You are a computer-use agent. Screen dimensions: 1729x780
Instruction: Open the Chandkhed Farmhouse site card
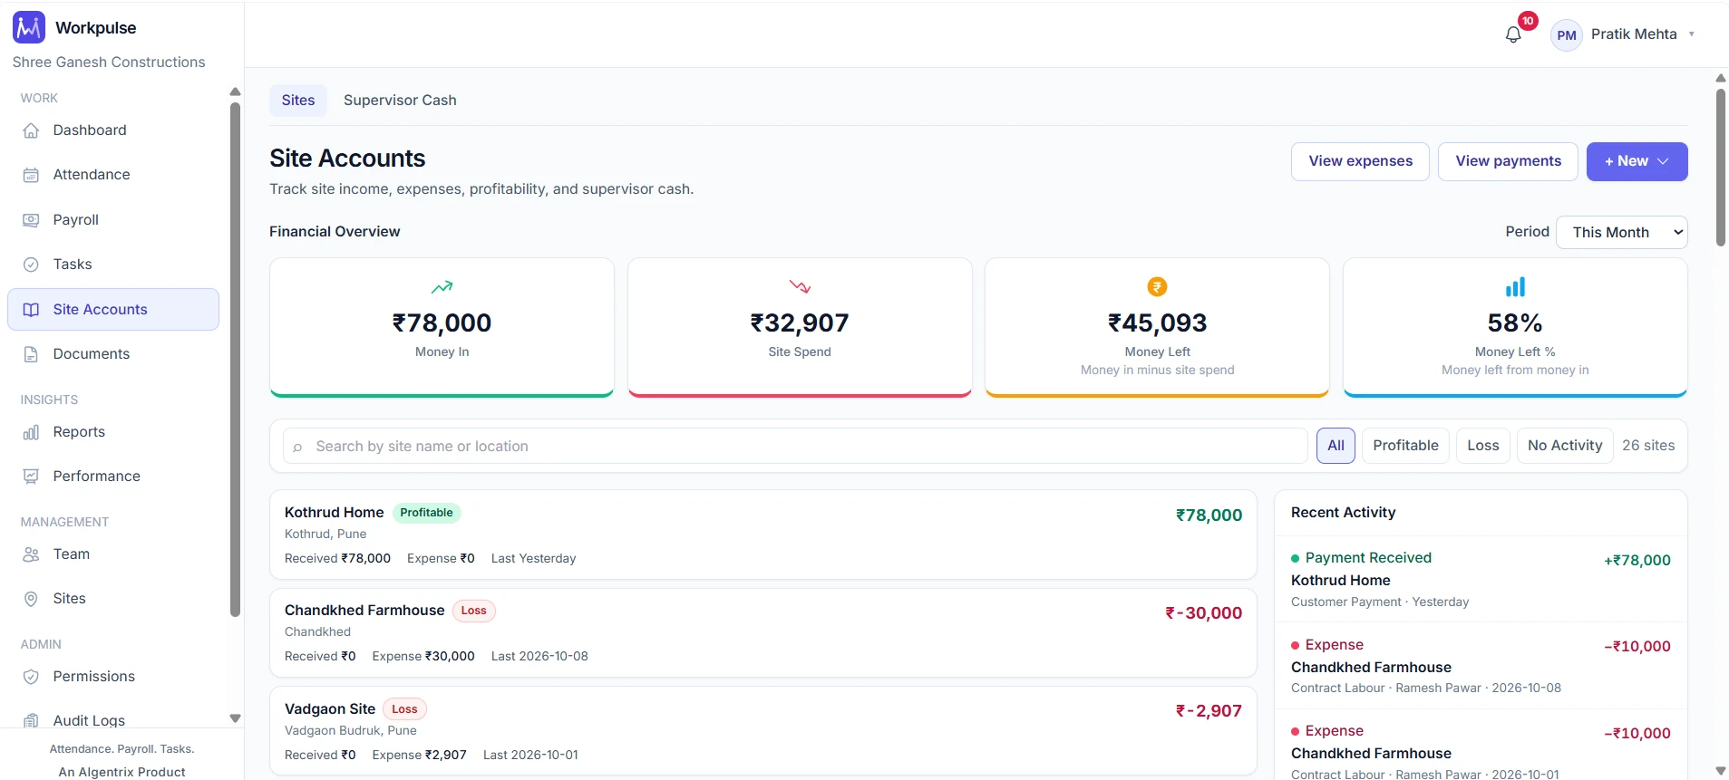763,632
